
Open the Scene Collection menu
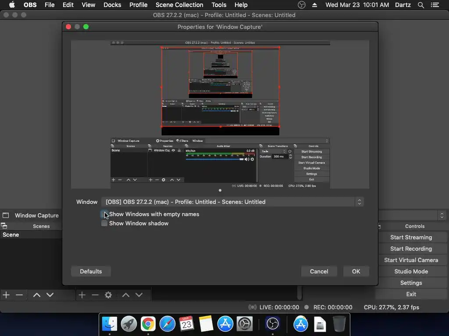coord(179,5)
